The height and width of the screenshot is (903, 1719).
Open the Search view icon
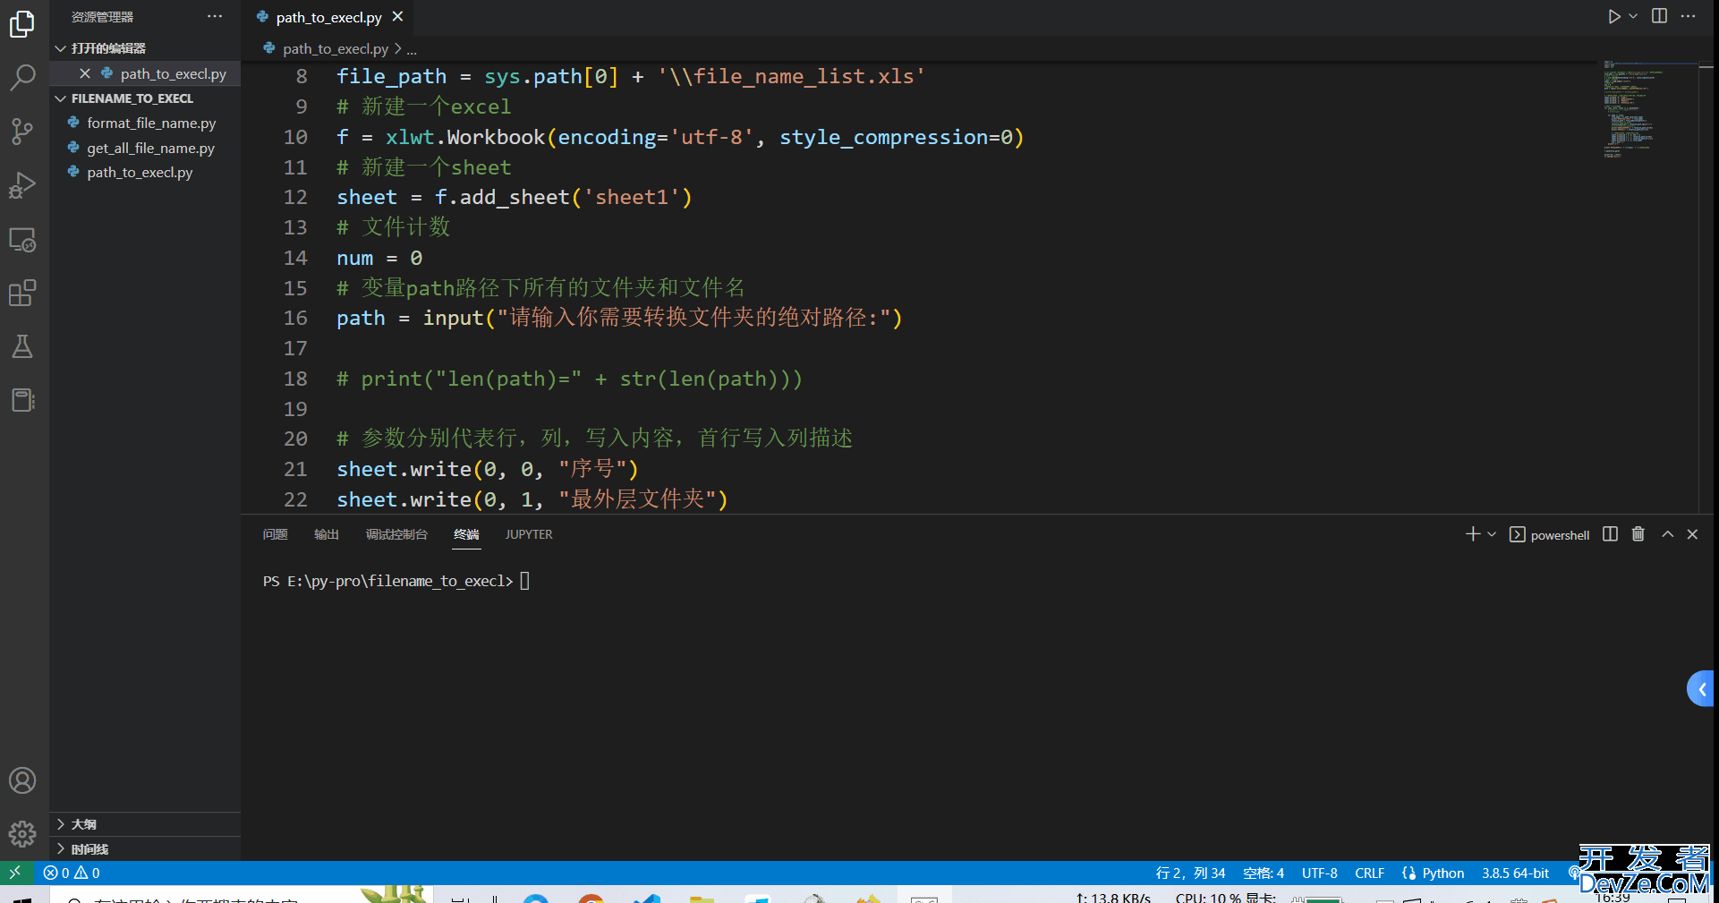(22, 78)
